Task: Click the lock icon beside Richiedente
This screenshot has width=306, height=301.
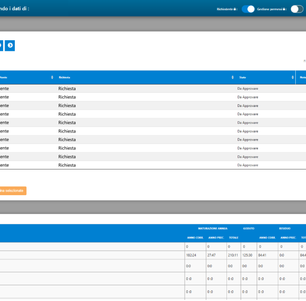Action: [235, 9]
